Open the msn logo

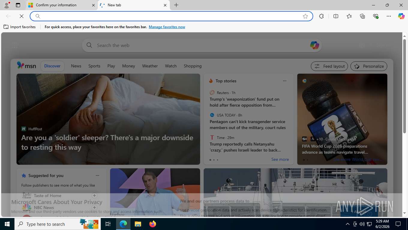pyautogui.click(x=26, y=66)
